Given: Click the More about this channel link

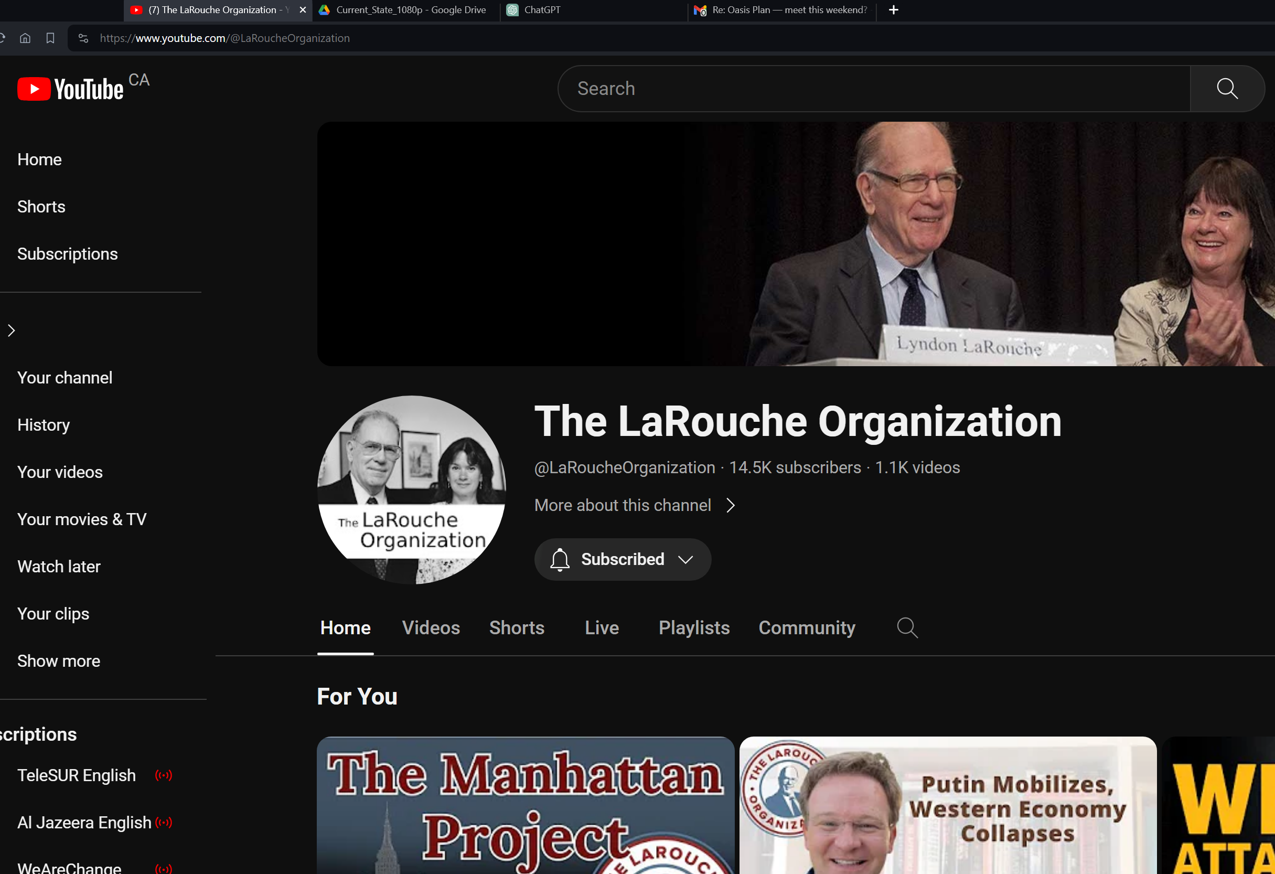Looking at the screenshot, I should tap(623, 505).
